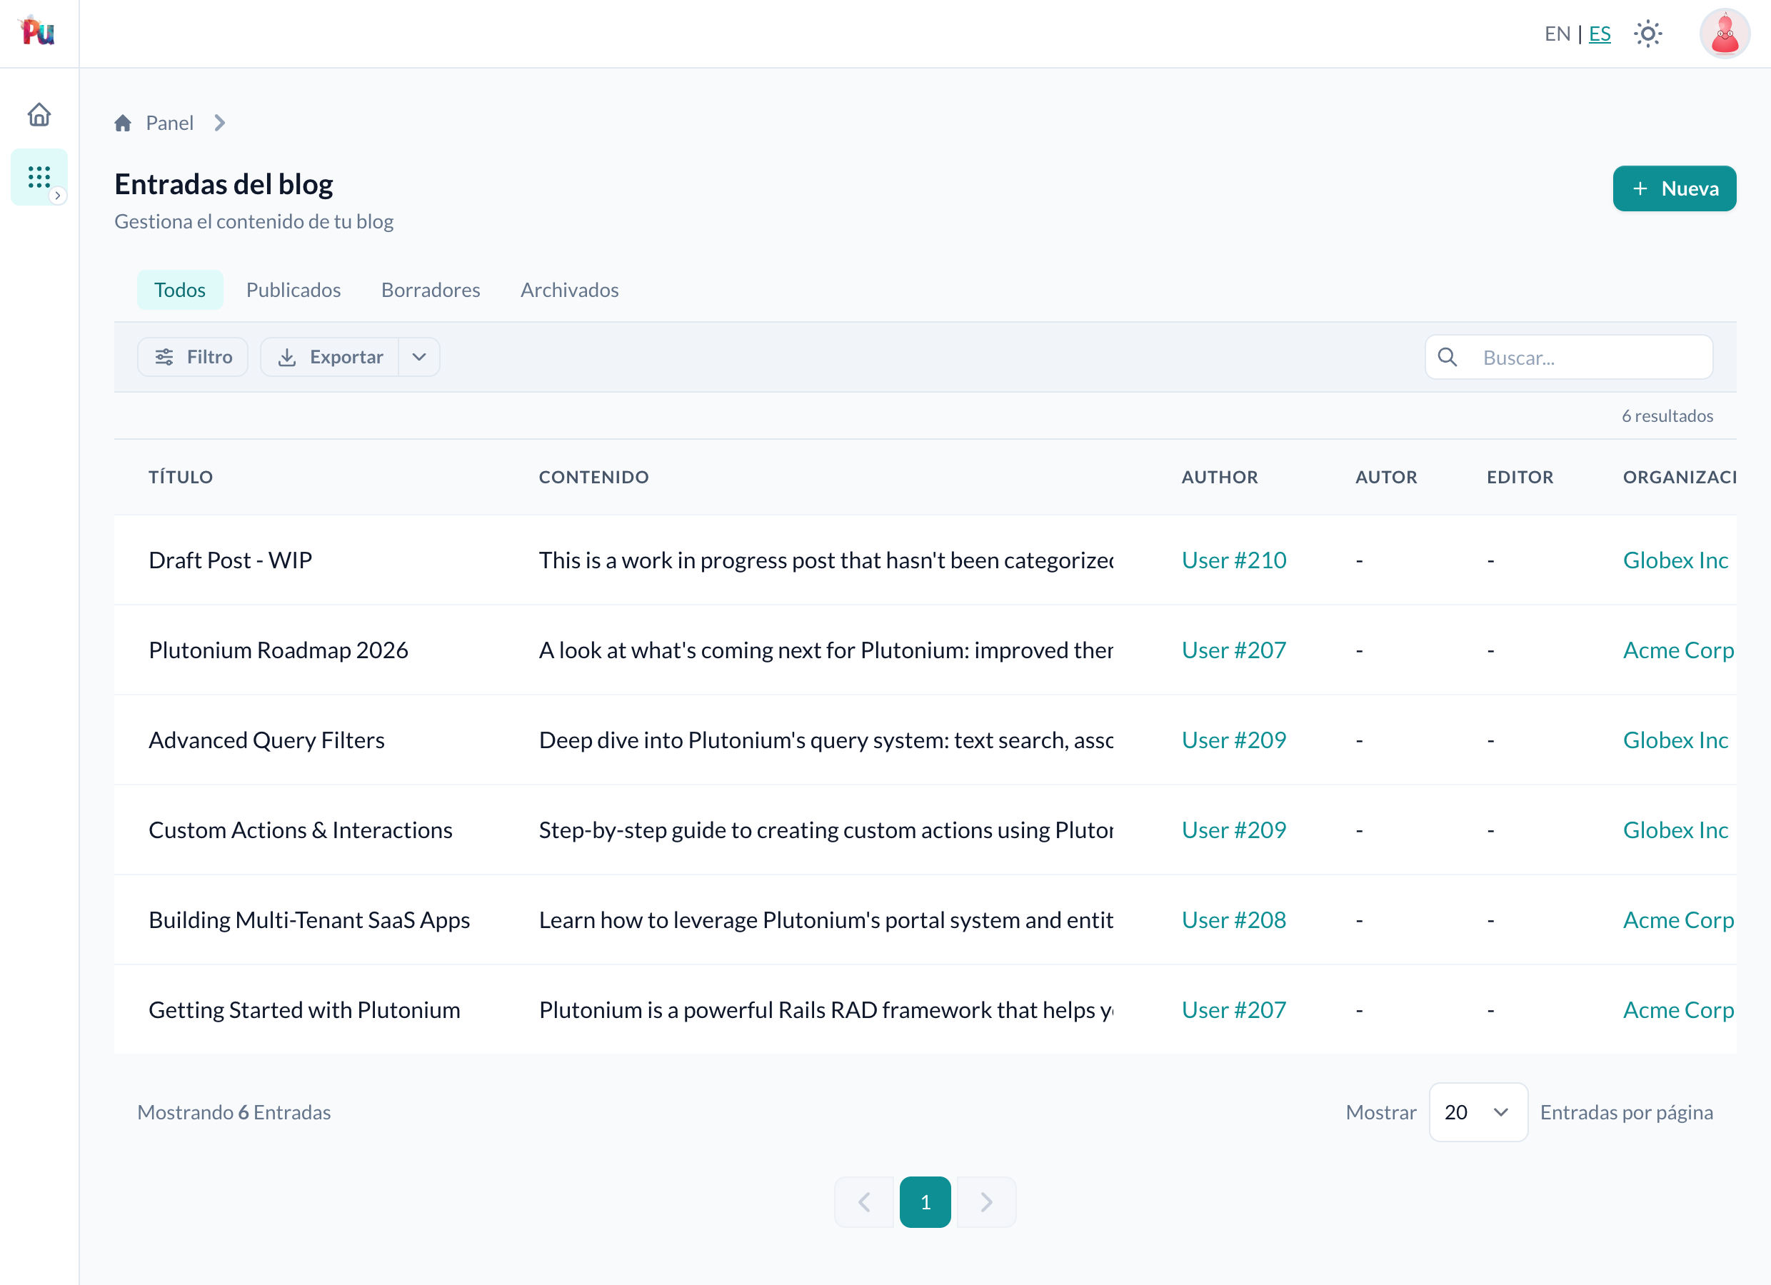The image size is (1771, 1285).
Task: Click the Plutonium logo
Action: pos(37,32)
